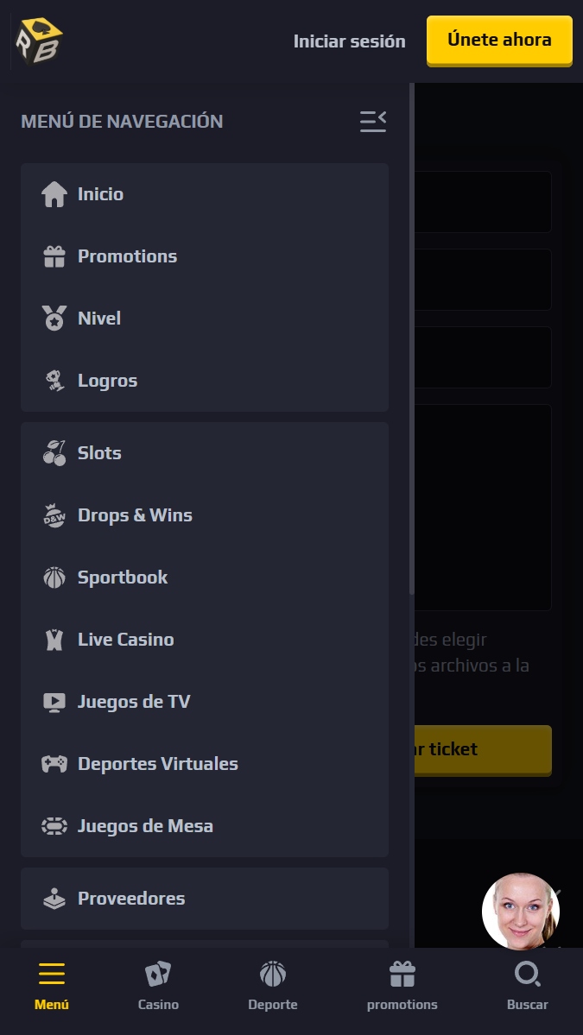Click the cherries icon for Slots
The height and width of the screenshot is (1035, 583).
pos(54,453)
